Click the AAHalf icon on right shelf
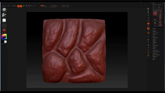Screen dimensions: 165x93 (148, 20)
